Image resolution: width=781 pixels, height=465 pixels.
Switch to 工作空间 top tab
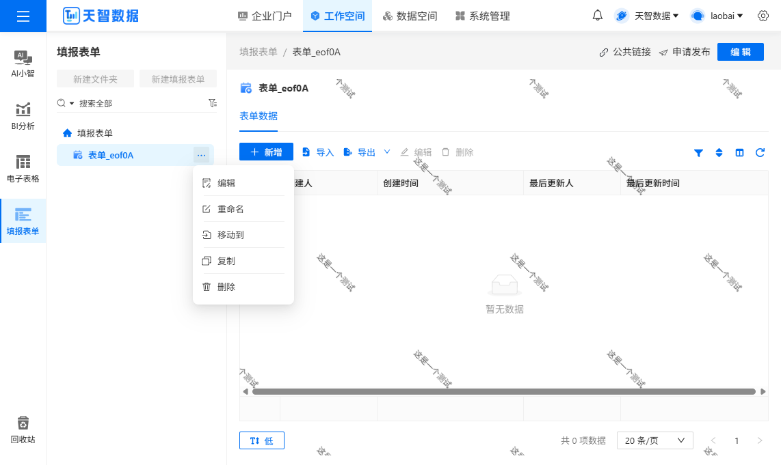click(338, 16)
